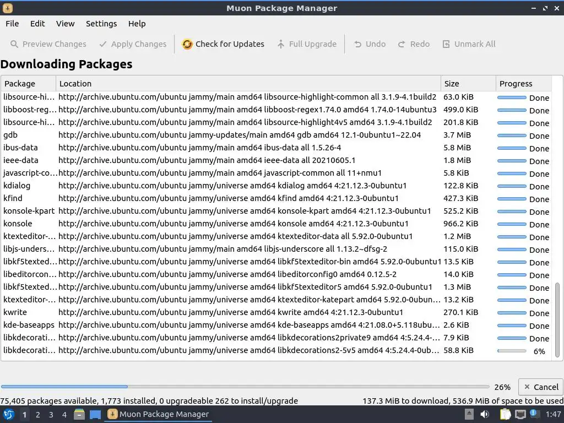Sort the table by the Progress column header
The width and height of the screenshot is (564, 423).
(524, 84)
